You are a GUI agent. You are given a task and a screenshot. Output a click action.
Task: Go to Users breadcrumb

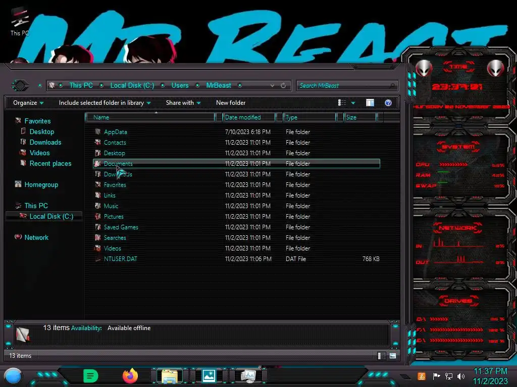point(180,85)
